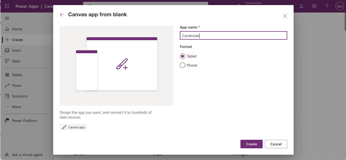
Task: Close the Canvas app from blank dialog
Action: coord(285,16)
